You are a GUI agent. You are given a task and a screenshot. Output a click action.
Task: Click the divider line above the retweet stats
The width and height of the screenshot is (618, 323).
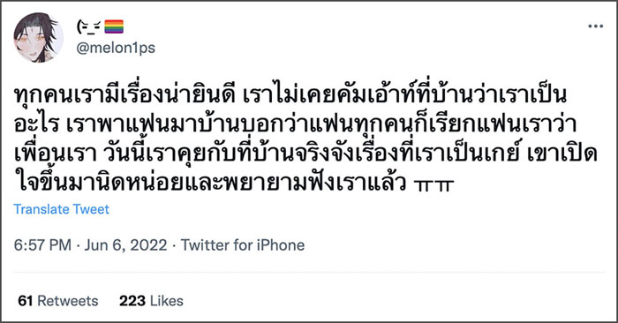[309, 272]
